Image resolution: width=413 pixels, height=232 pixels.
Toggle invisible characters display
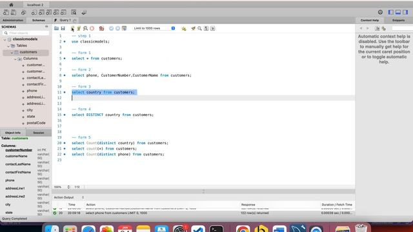pos(206,28)
